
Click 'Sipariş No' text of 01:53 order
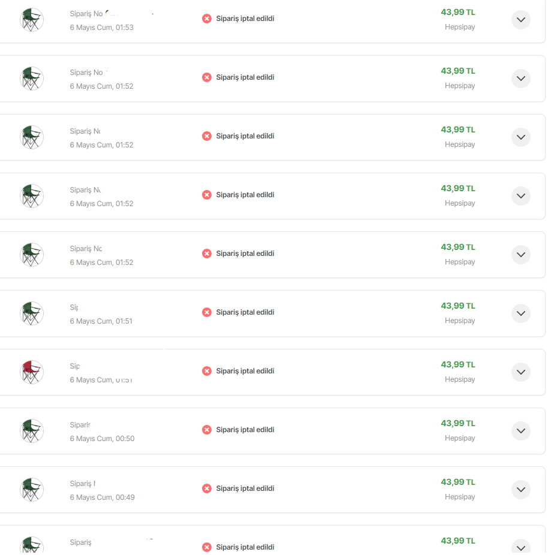(x=86, y=13)
